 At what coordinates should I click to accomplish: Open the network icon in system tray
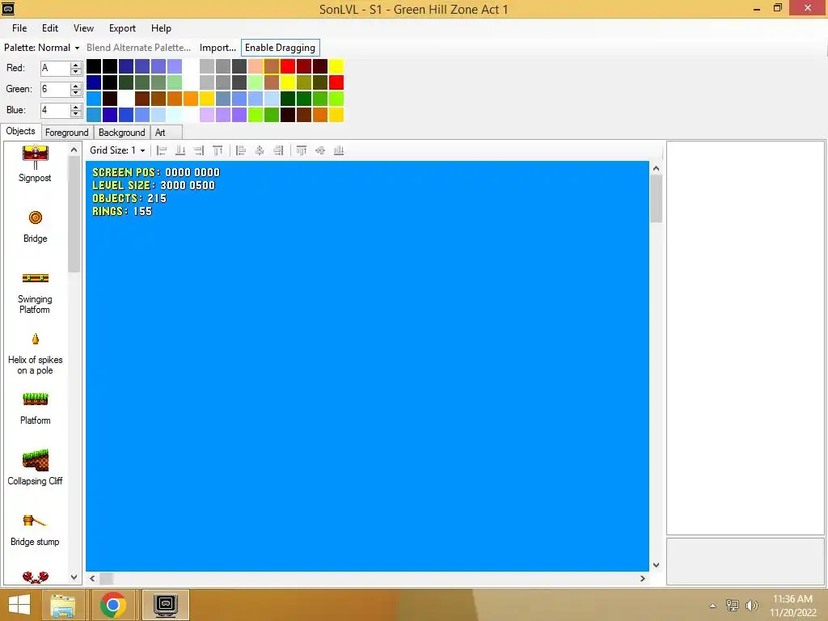point(733,605)
